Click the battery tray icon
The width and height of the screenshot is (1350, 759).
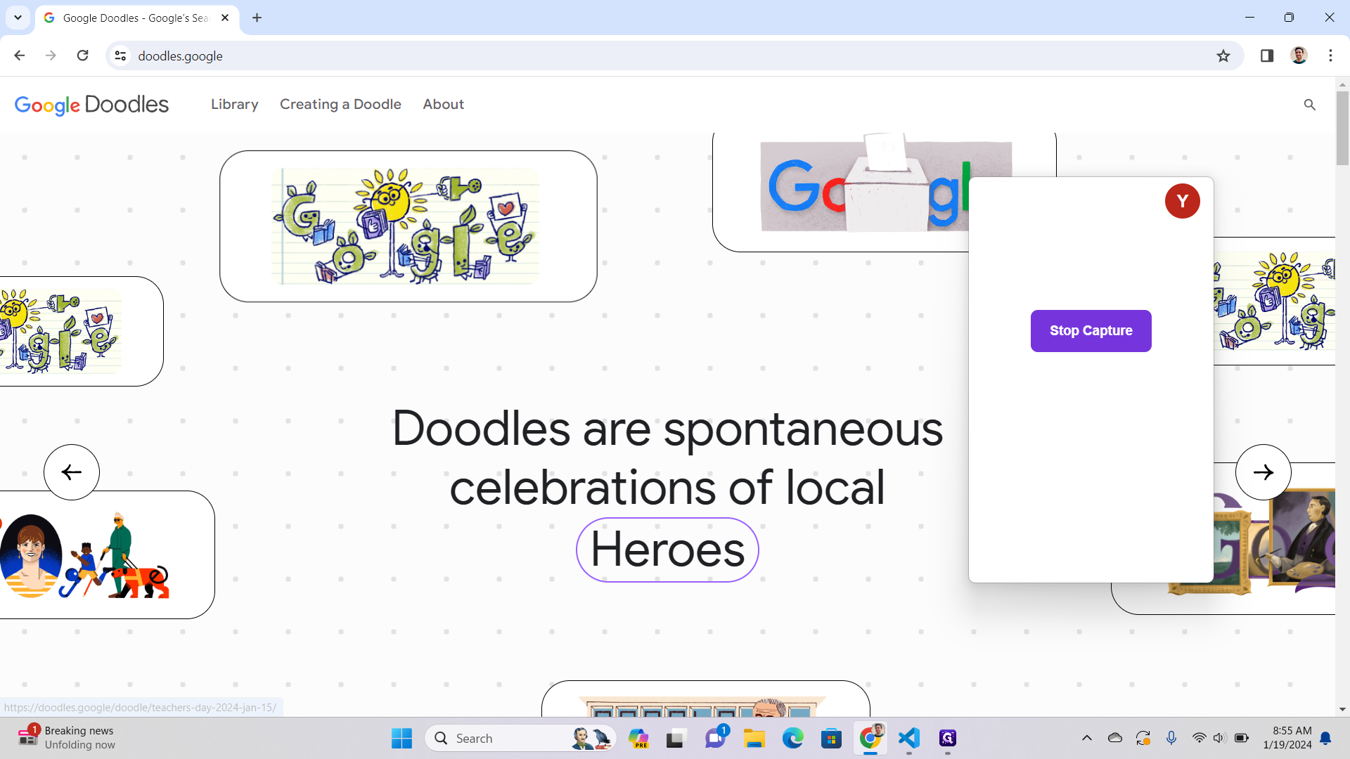click(x=1242, y=738)
